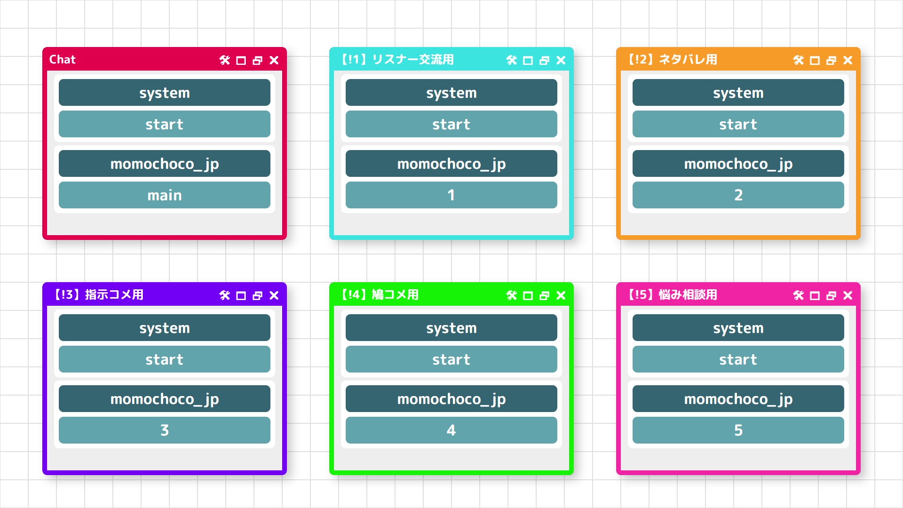Click 'start' message in 【!3】 window
The image size is (903, 508).
coord(165,359)
